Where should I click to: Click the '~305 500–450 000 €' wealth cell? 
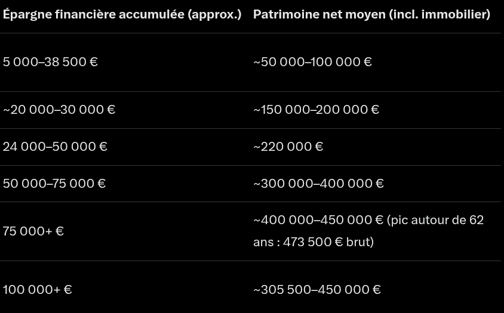pos(316,290)
